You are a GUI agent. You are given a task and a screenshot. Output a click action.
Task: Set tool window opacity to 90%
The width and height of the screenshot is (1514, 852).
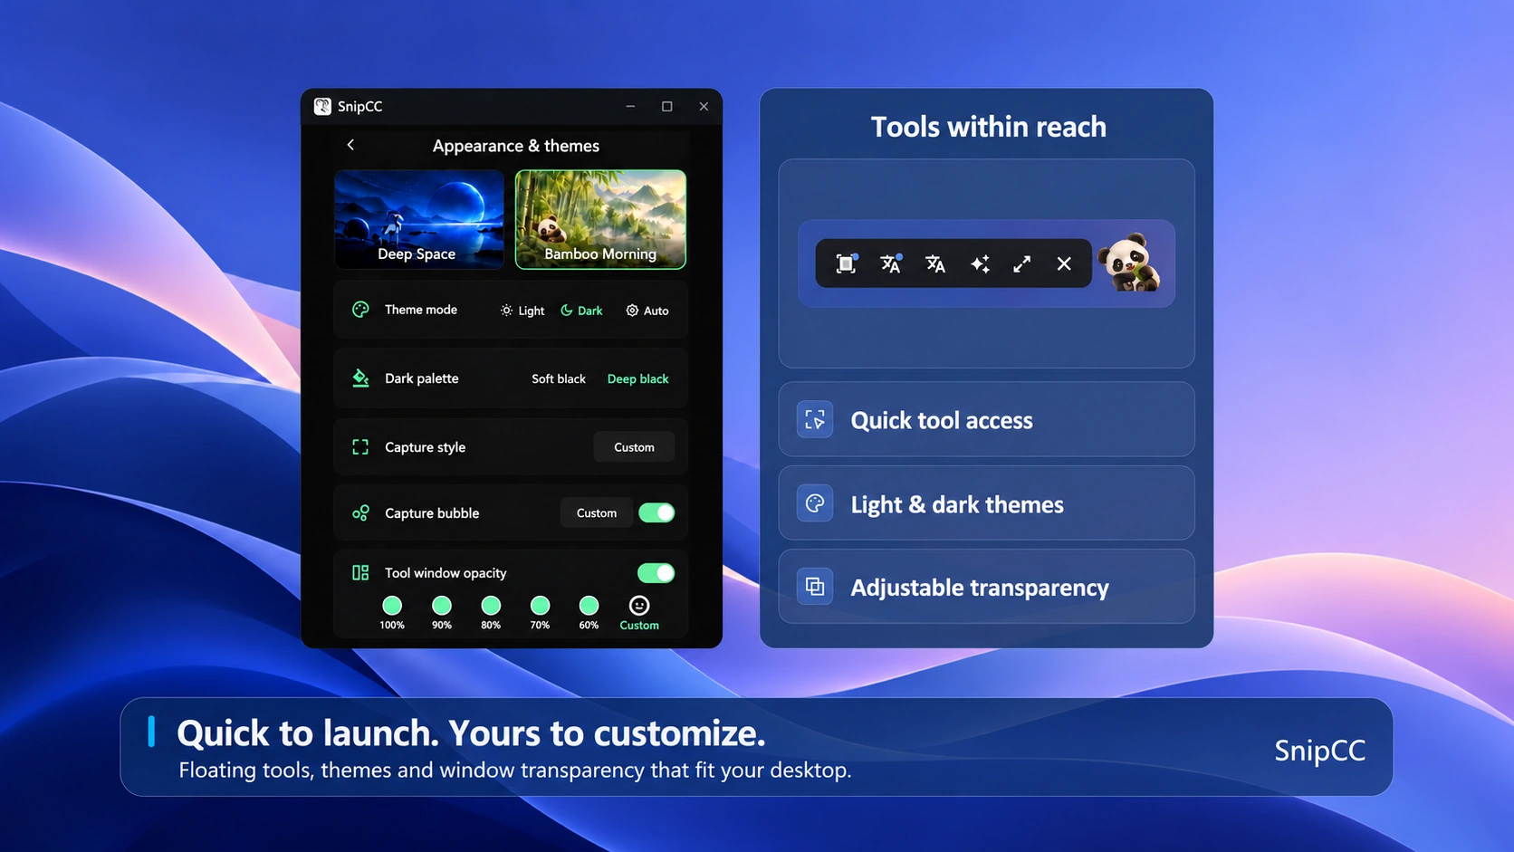pyautogui.click(x=442, y=606)
